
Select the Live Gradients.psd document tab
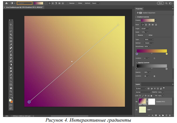click(24, 7)
